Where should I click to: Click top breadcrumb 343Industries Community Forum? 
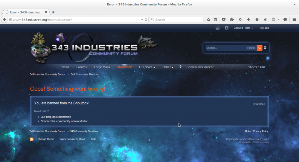pyautogui.click(x=47, y=74)
